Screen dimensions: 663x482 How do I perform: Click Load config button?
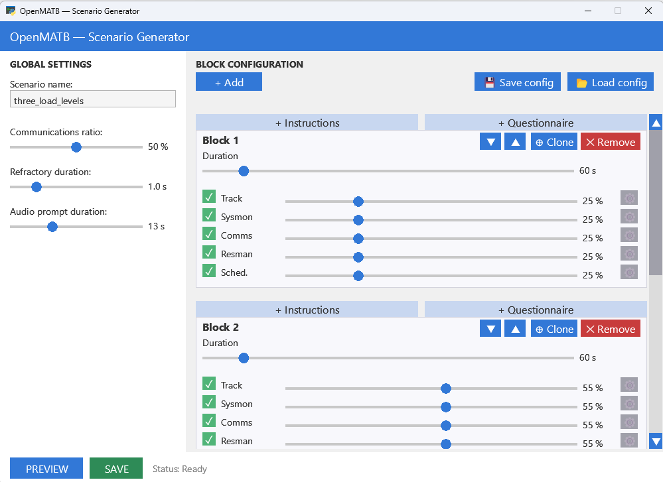pyautogui.click(x=611, y=82)
